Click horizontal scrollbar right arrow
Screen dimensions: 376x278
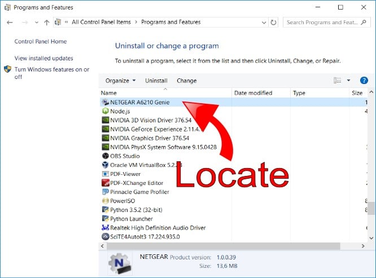coord(363,246)
